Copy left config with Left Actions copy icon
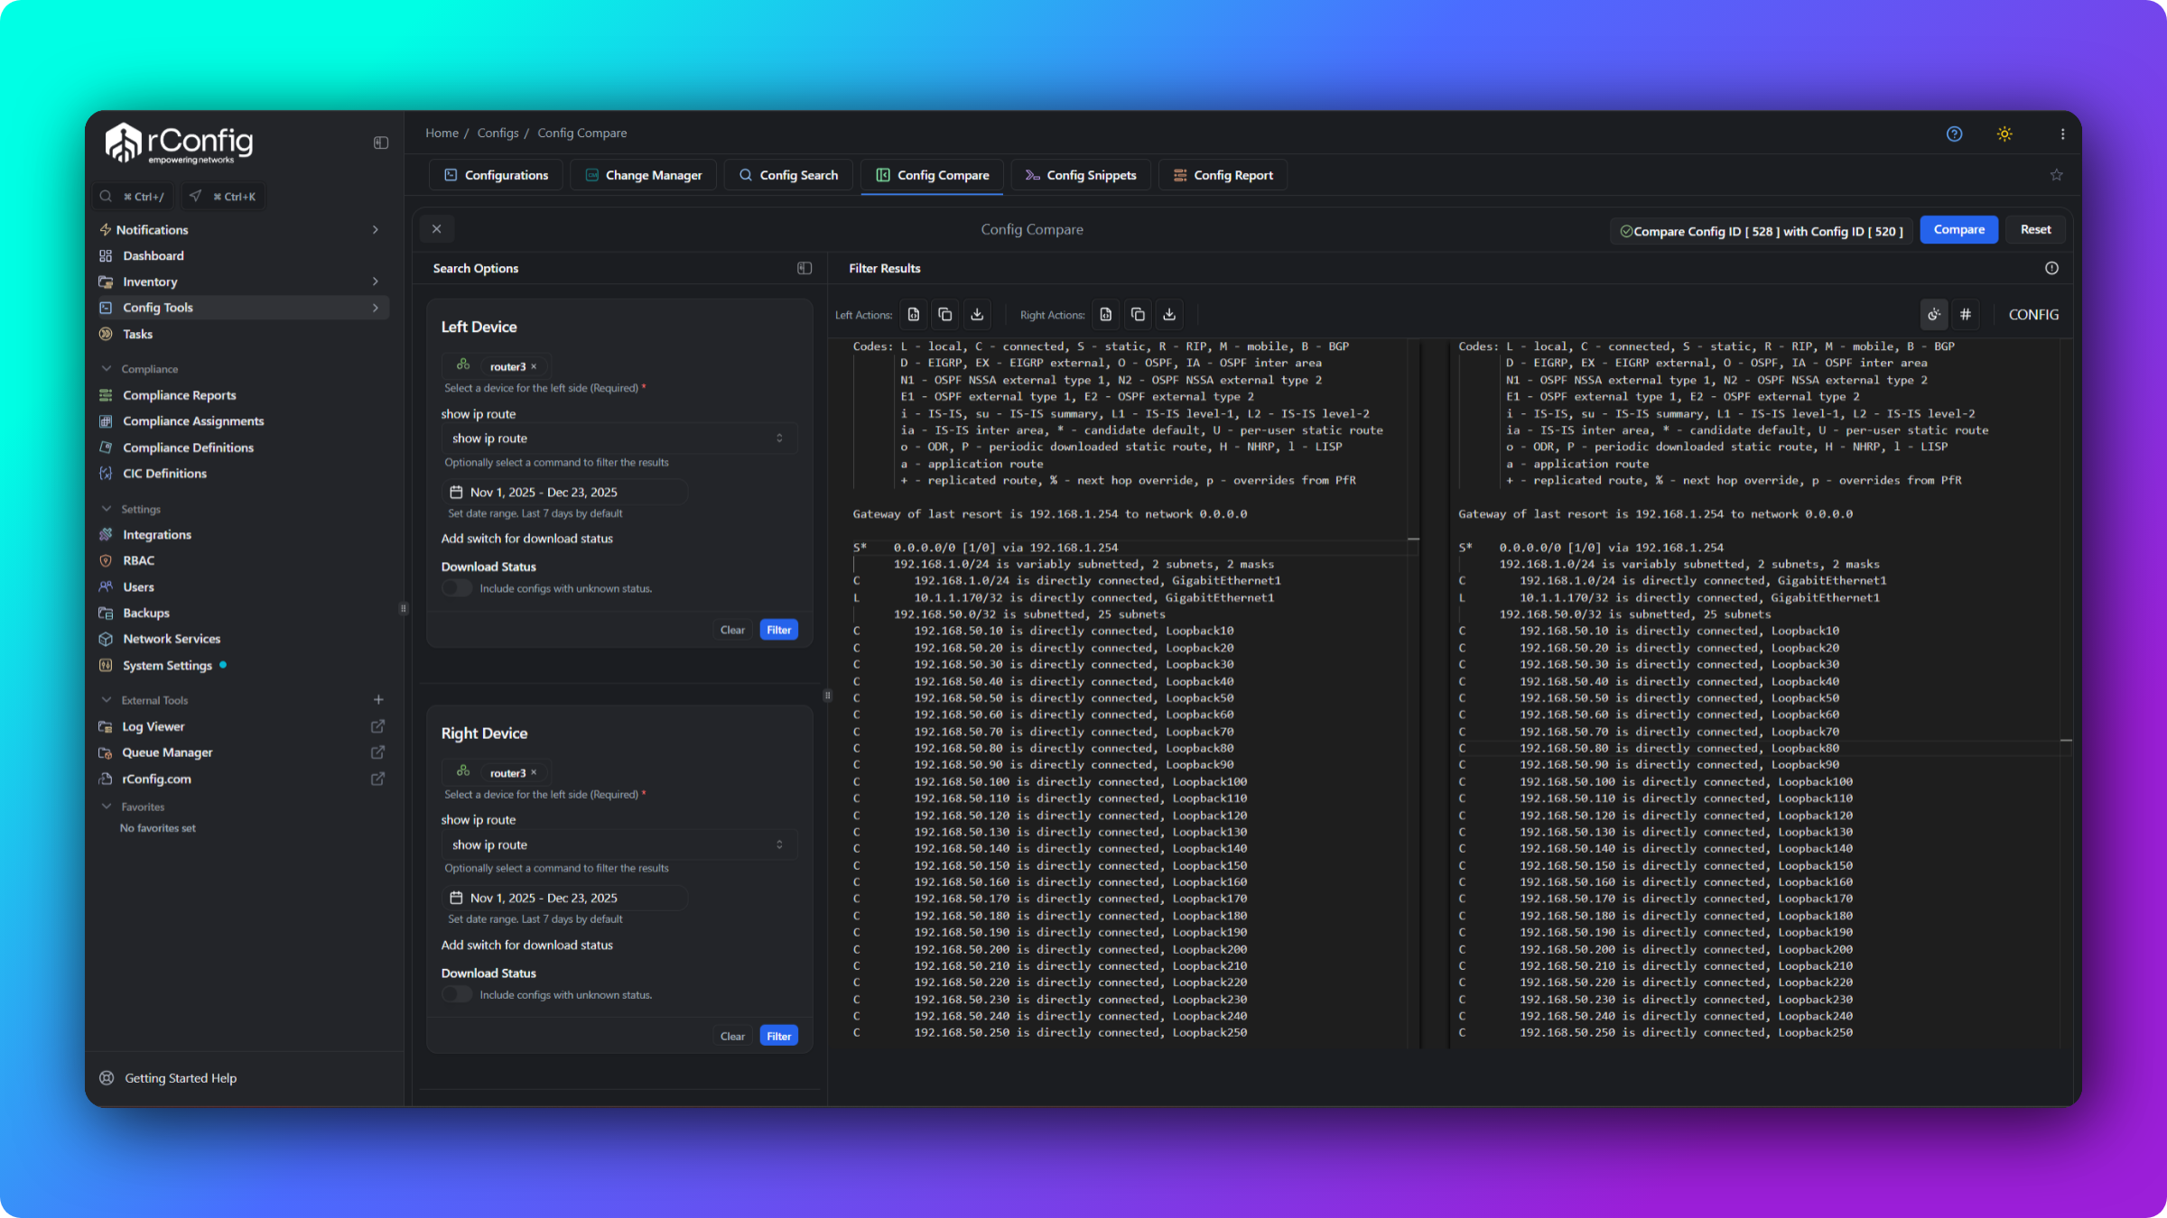2167x1218 pixels. point(945,314)
